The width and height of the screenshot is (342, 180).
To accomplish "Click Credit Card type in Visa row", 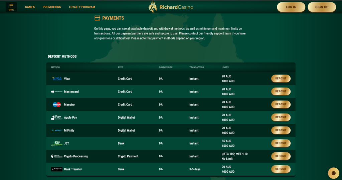I will point(125,79).
